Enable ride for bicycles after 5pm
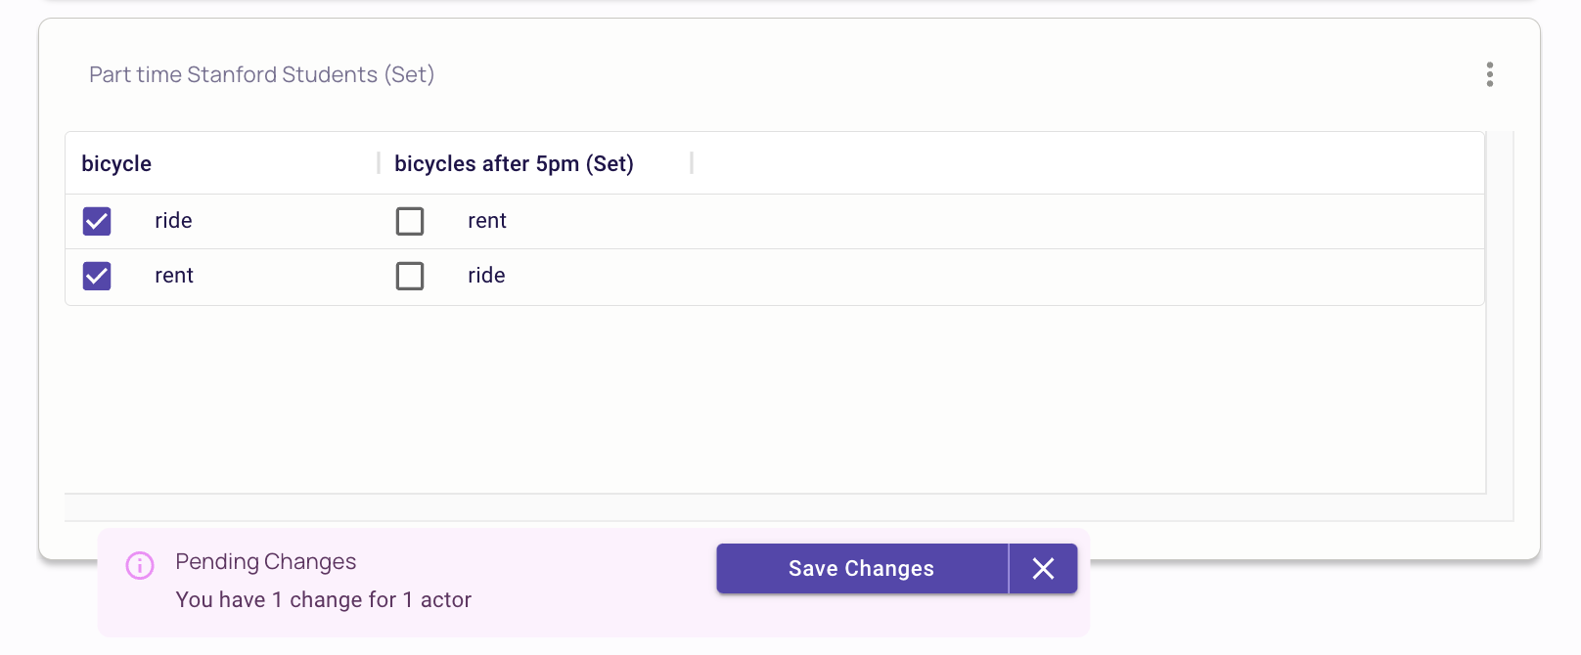The image size is (1581, 655). pos(410,276)
